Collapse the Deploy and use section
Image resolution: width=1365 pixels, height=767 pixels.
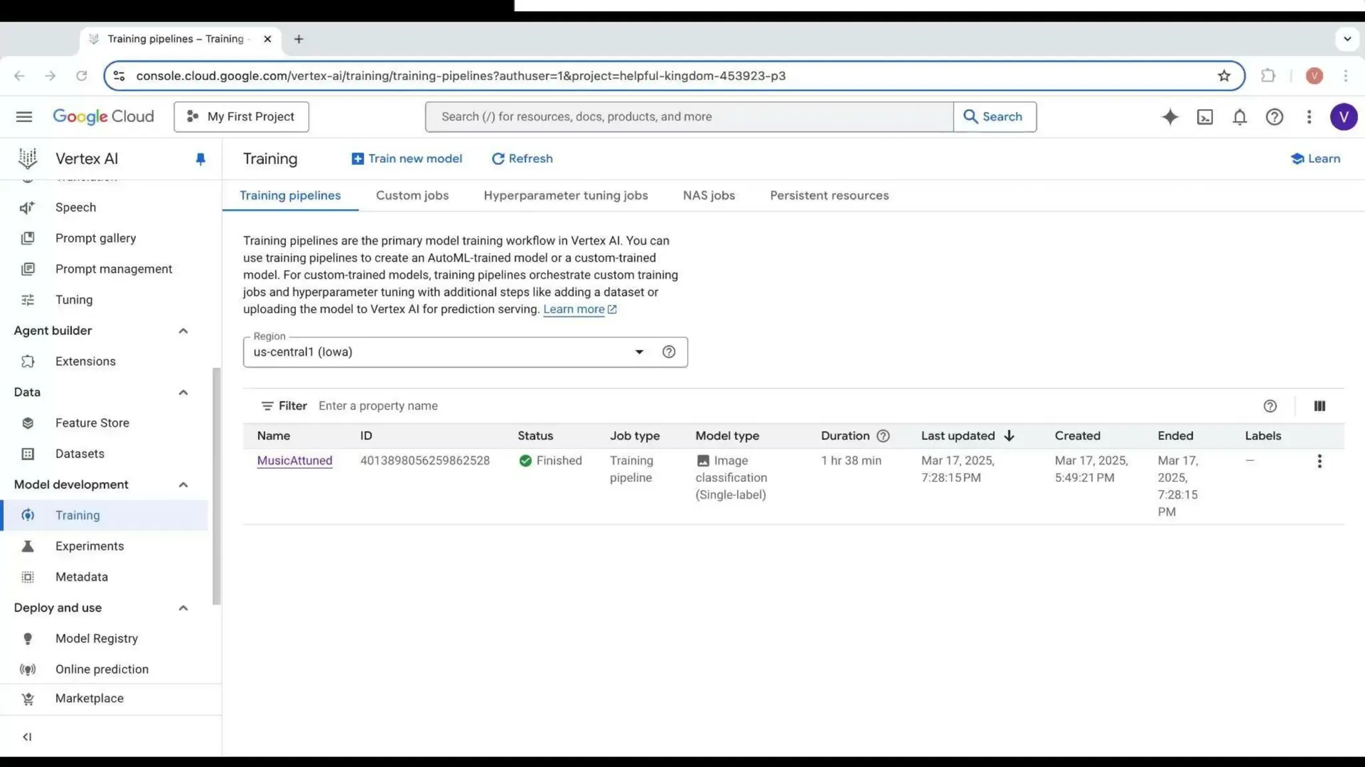[183, 608]
